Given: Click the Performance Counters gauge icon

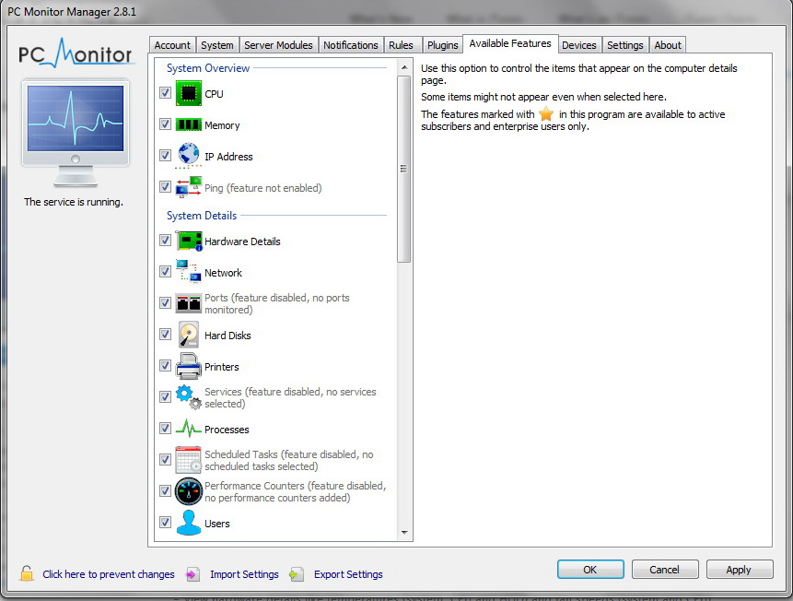Looking at the screenshot, I should (189, 491).
